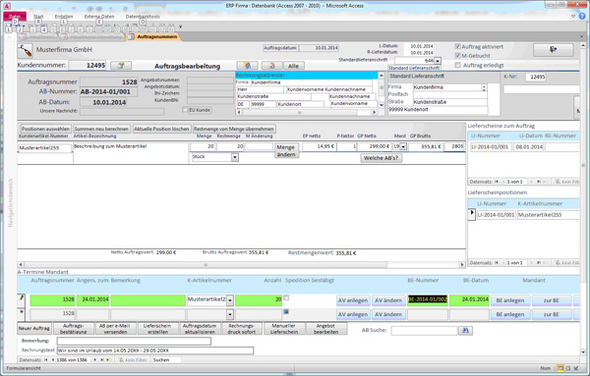Open K-Artikelnummer dropdown in empty new row

coord(230,314)
